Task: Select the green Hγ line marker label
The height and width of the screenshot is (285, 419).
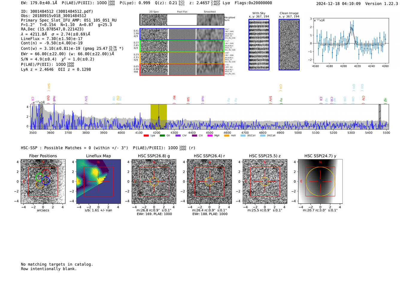Action: pos(281,101)
